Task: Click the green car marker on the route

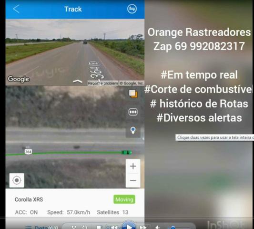Action: coord(127,152)
